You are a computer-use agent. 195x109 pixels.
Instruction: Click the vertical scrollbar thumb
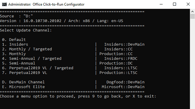click(192, 16)
